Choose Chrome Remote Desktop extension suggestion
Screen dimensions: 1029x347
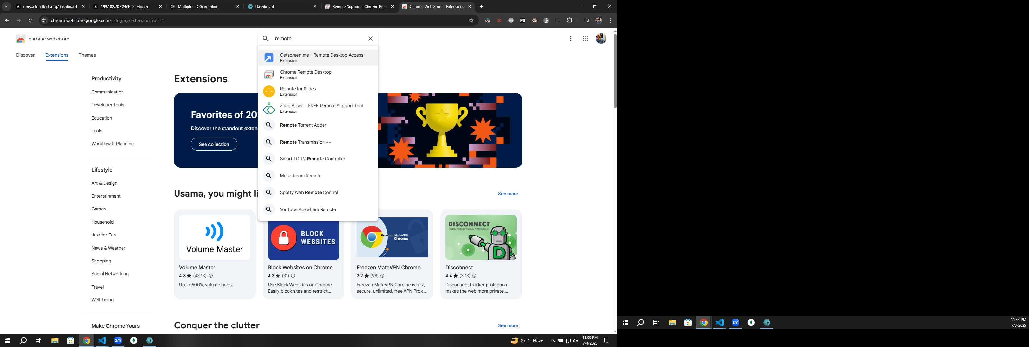point(318,75)
